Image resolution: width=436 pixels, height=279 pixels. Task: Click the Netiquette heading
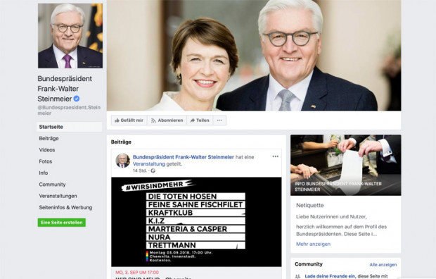tap(309, 206)
